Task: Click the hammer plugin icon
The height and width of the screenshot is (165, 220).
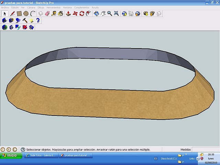Action: 25,21
